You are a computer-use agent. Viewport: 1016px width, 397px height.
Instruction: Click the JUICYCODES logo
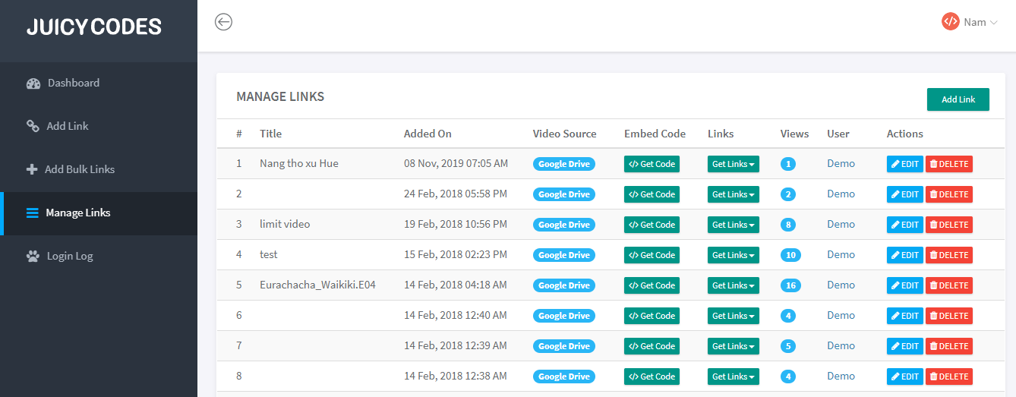point(94,27)
